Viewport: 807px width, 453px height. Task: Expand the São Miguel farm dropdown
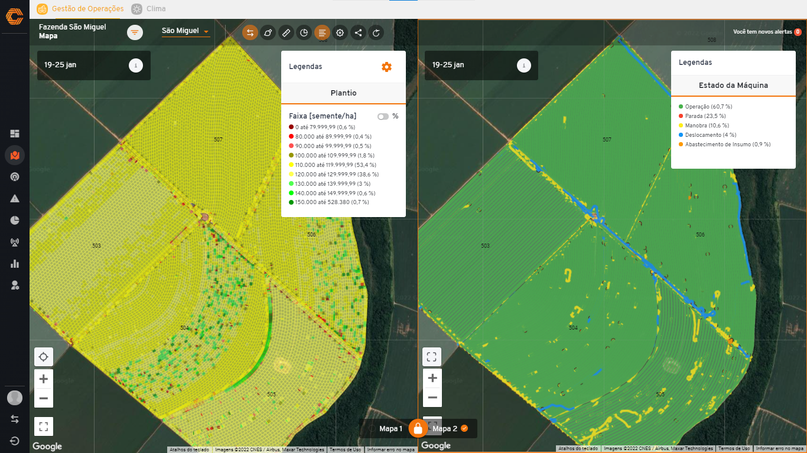(x=186, y=31)
